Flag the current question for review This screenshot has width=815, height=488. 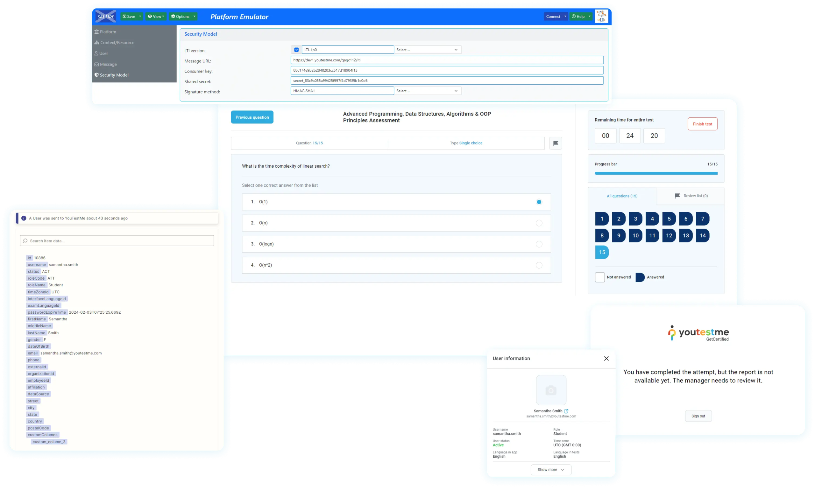tap(556, 143)
